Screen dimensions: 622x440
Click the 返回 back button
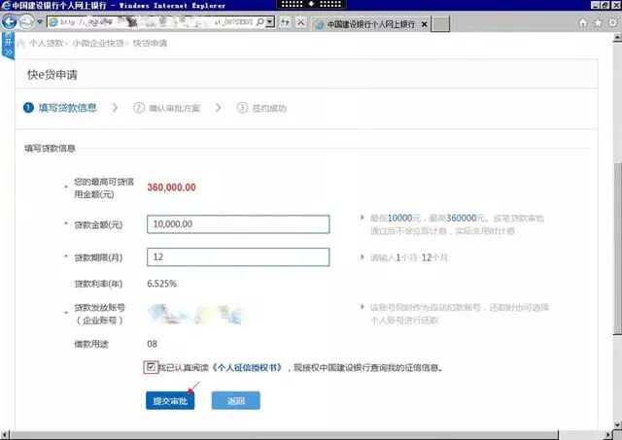tap(235, 401)
